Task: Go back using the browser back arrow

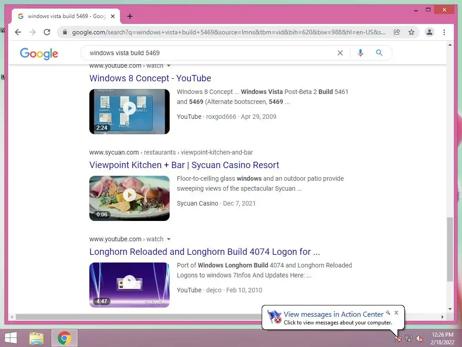Action: [18, 32]
